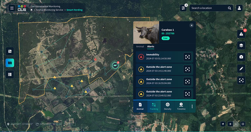Switch to the Animal tab
The width and height of the screenshot is (251, 132).
tap(140, 47)
